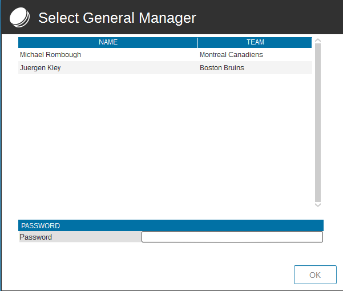Click the vertical scrollbar track of the manager list

(x=318, y=123)
